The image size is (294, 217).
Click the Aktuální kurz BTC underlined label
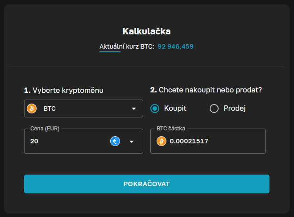point(127,46)
